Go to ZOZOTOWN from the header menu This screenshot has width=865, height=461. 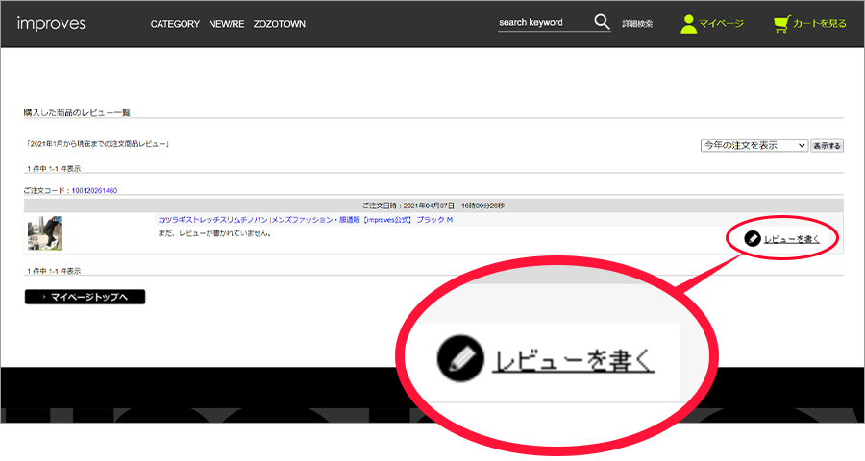280,24
